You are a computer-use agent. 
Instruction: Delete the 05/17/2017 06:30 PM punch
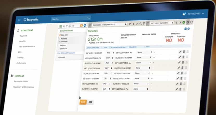(x=183, y=68)
